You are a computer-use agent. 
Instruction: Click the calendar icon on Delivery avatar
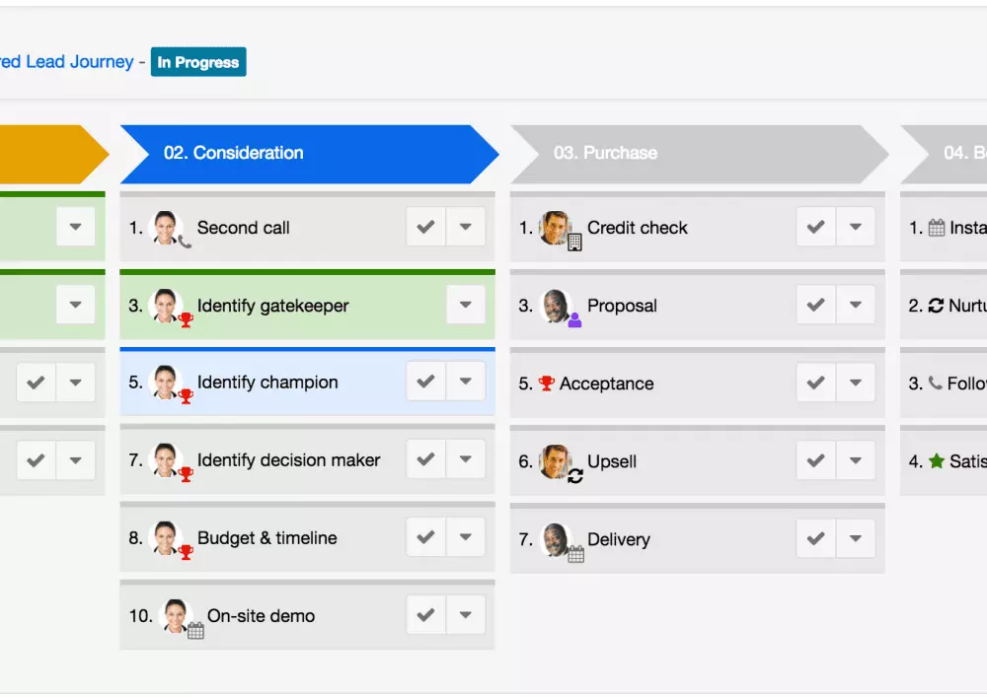pos(575,554)
